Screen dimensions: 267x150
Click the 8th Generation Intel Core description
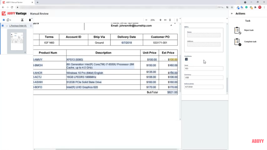100,66
